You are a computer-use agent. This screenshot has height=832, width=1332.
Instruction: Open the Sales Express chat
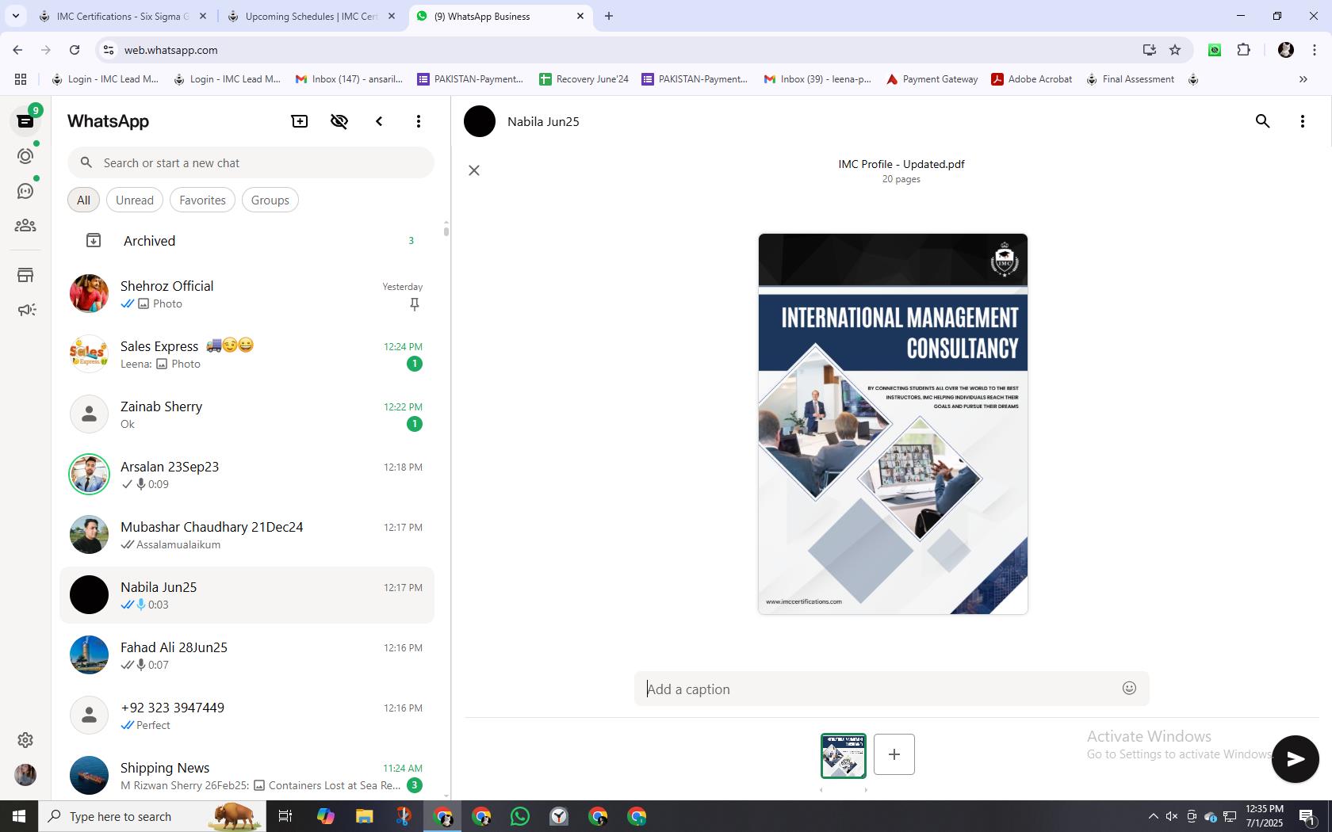[x=247, y=354]
